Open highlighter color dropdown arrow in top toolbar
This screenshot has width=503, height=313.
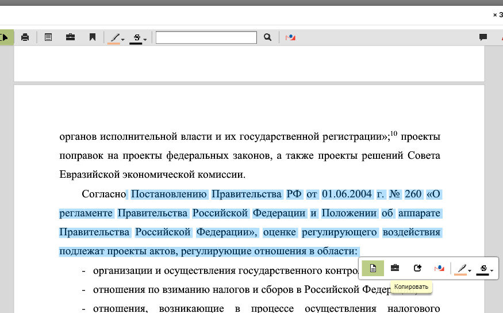tap(123, 40)
